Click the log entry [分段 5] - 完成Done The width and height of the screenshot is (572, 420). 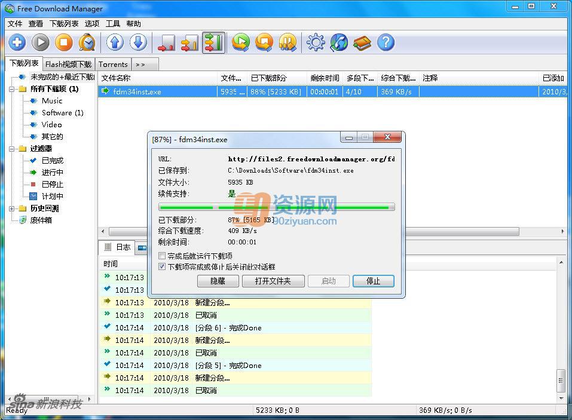(x=228, y=365)
